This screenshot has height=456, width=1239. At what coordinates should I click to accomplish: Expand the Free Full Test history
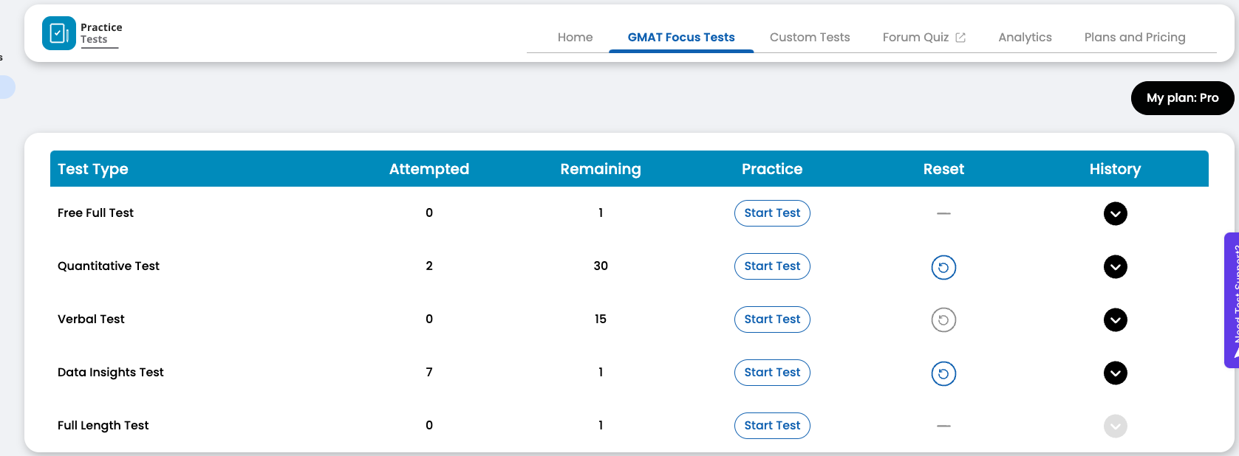pyautogui.click(x=1115, y=214)
